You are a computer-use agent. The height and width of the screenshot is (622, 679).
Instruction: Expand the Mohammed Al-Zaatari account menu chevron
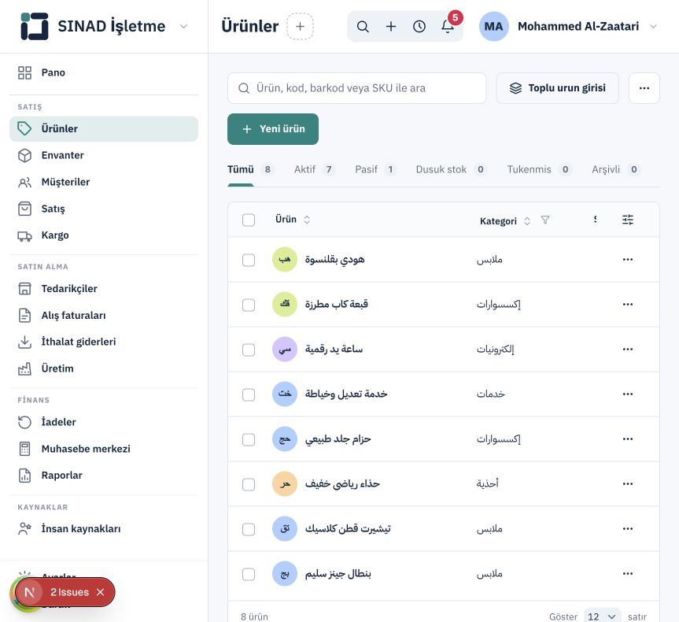pyautogui.click(x=654, y=27)
